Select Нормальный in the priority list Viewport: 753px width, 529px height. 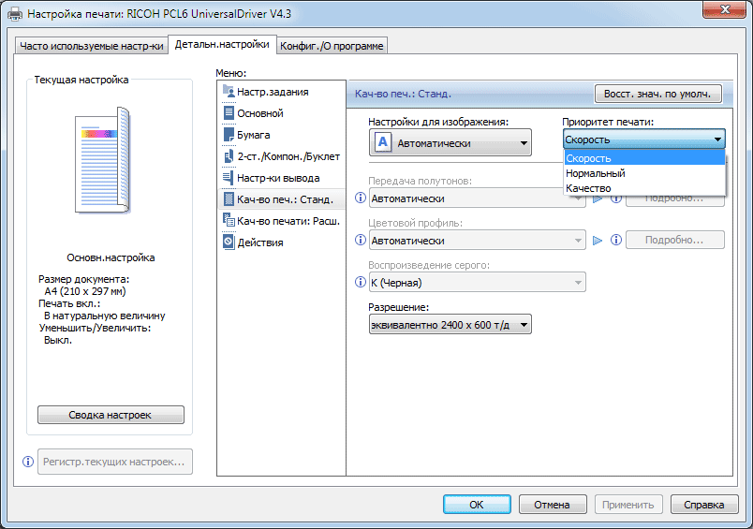(596, 173)
